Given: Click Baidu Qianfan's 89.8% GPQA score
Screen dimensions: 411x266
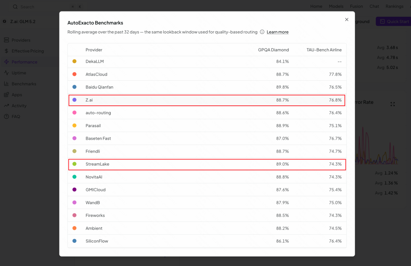Looking at the screenshot, I should 282,87.
